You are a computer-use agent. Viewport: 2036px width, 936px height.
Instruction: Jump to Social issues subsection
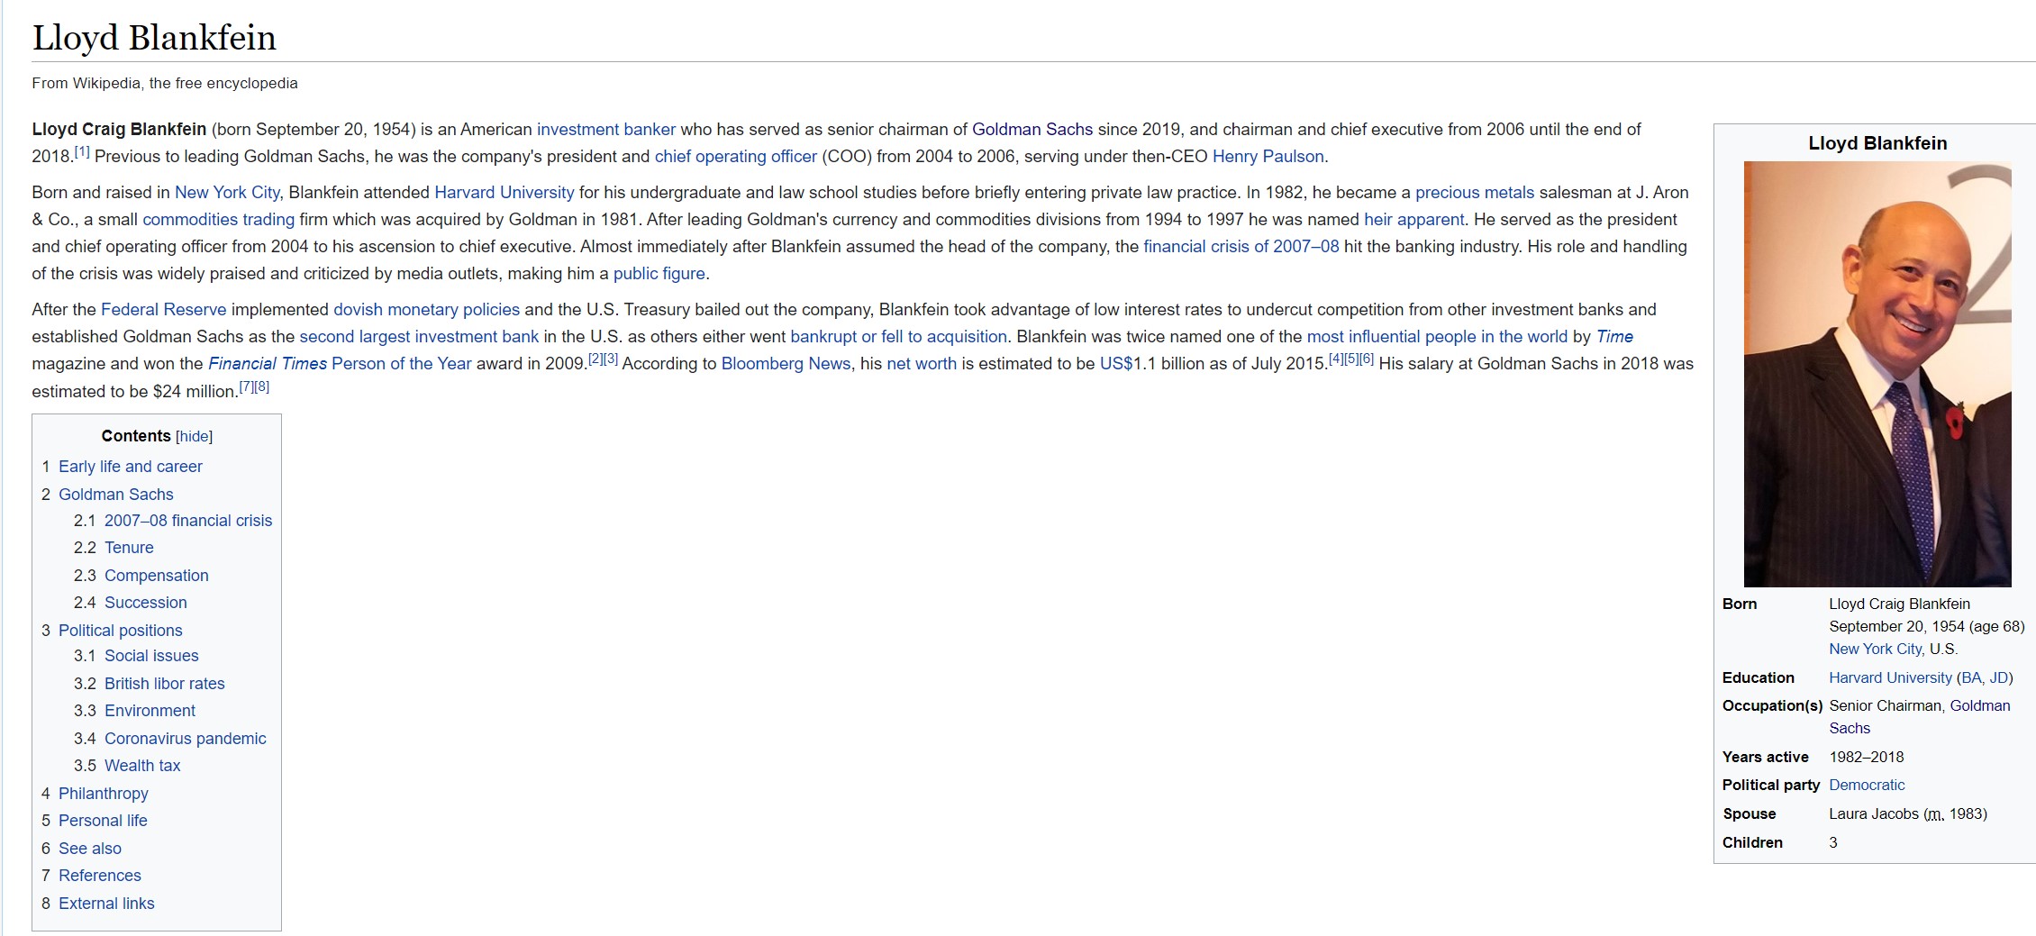(x=151, y=656)
